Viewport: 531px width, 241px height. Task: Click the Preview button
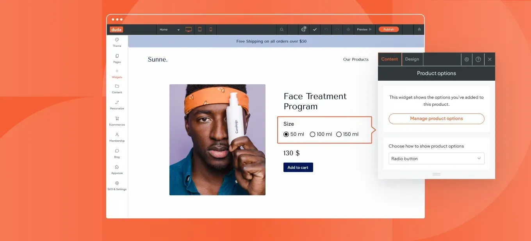364,30
